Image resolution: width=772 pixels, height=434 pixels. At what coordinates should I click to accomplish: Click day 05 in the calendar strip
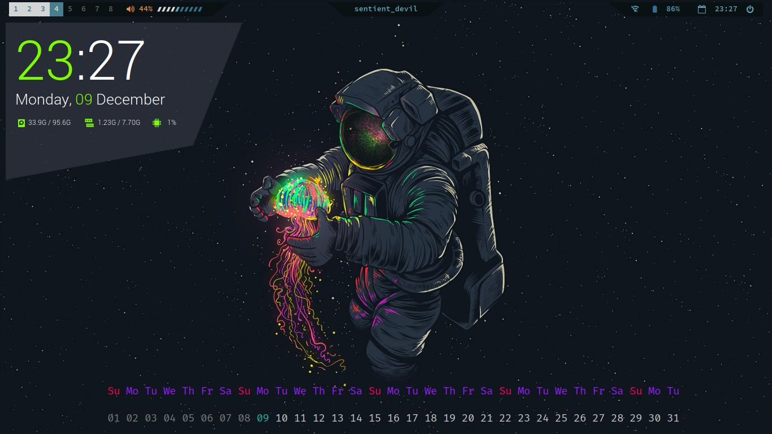[x=188, y=418]
